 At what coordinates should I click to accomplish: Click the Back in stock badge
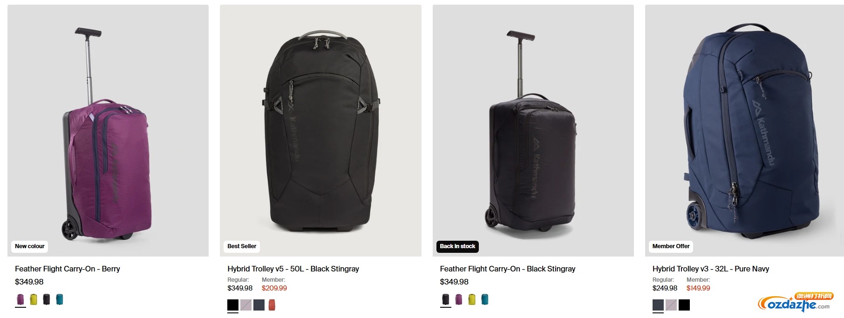pos(457,246)
